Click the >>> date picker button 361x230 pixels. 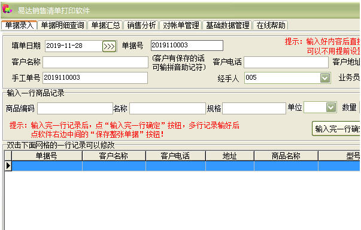tap(109, 46)
